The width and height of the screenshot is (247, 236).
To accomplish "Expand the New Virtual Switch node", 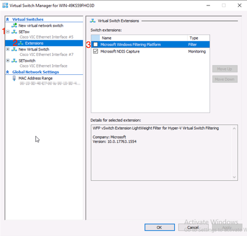I will tap(8, 49).
